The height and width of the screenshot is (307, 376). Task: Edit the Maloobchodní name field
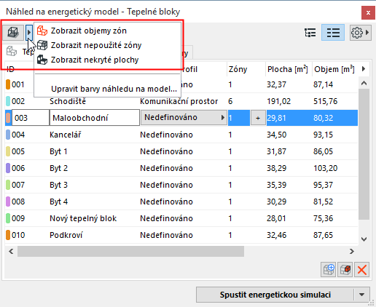tap(95, 118)
